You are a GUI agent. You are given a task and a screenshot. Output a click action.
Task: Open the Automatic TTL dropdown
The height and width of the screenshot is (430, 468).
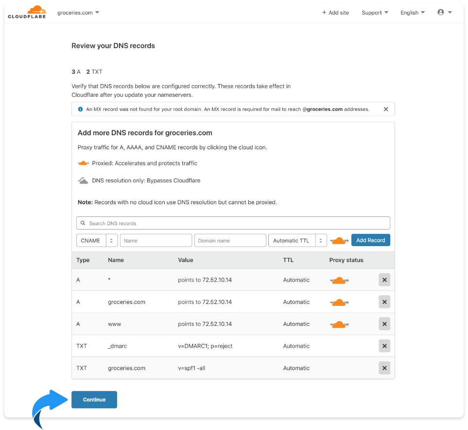pos(297,241)
